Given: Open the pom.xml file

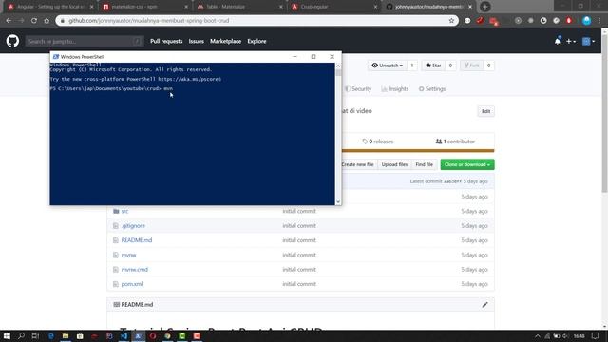Looking at the screenshot, I should tap(132, 284).
